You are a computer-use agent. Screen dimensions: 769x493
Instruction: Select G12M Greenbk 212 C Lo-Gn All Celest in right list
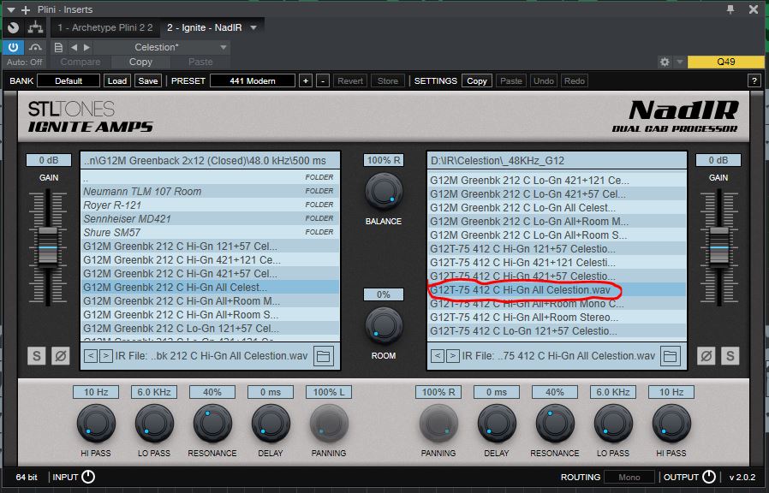point(557,207)
